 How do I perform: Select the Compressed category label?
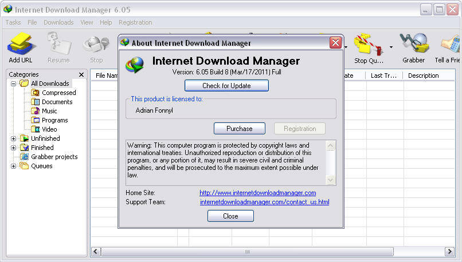(x=59, y=93)
